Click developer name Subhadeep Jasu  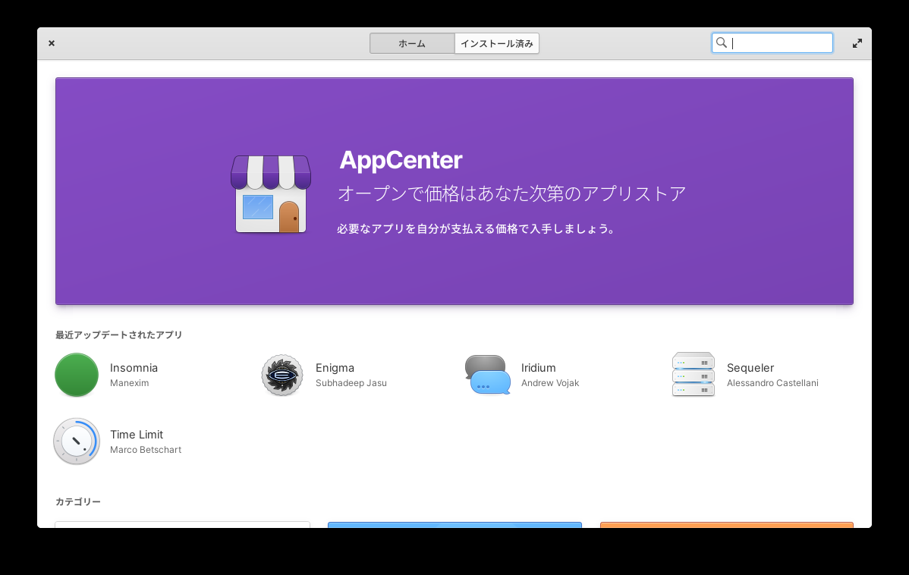click(351, 383)
